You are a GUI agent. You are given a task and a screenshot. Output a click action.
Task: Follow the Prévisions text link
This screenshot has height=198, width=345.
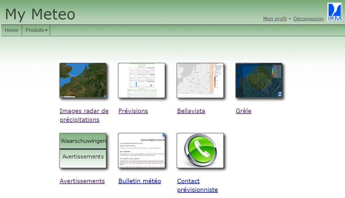pos(133,111)
